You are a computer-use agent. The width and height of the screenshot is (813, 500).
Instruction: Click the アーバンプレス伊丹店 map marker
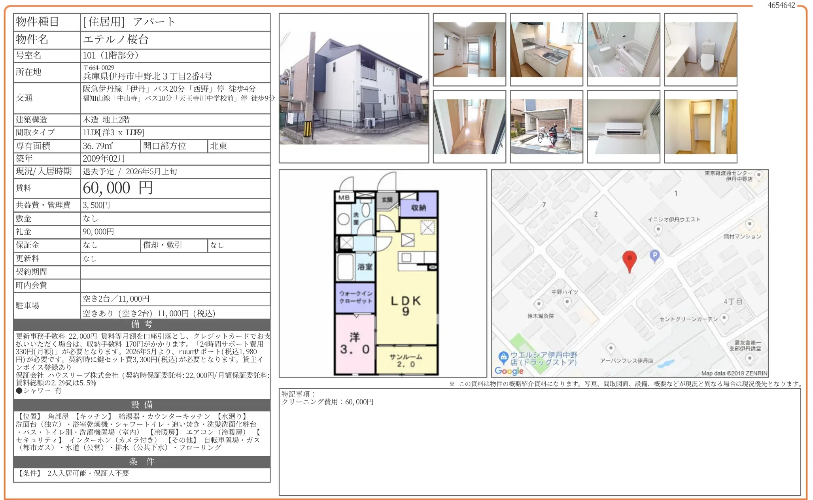coord(611,349)
